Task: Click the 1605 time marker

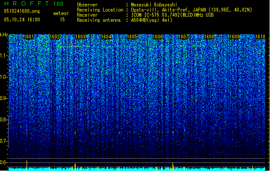Action: (x=132, y=37)
